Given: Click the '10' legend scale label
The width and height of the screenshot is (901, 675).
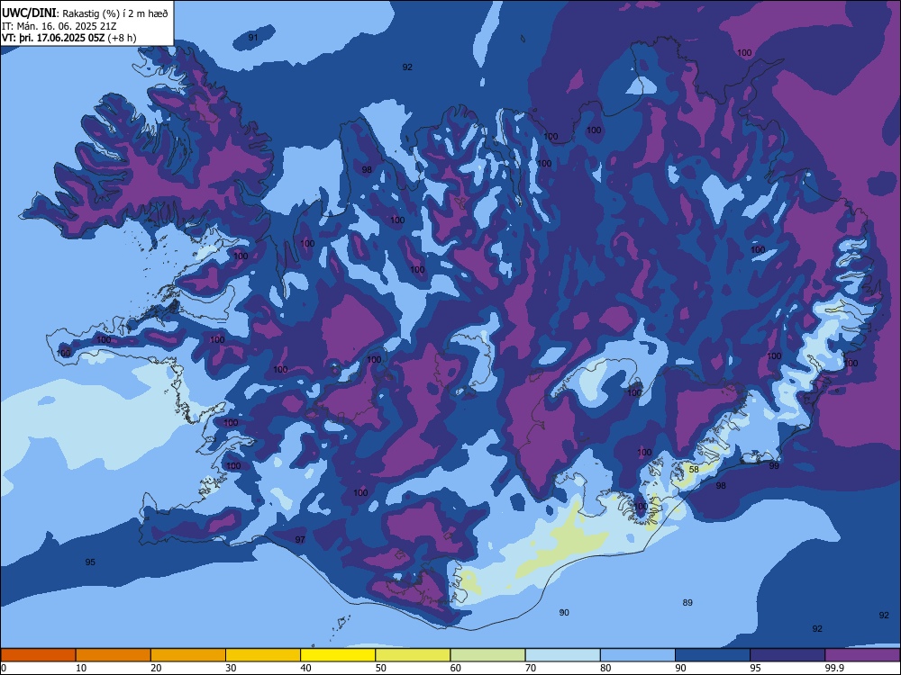Looking at the screenshot, I should point(81,668).
